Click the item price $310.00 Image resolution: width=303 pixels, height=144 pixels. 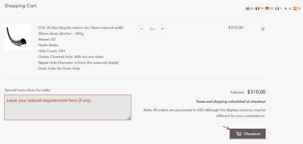pyautogui.click(x=236, y=27)
